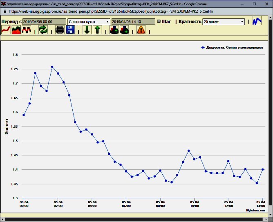Minimize the Chrome window

(x=242, y=4)
